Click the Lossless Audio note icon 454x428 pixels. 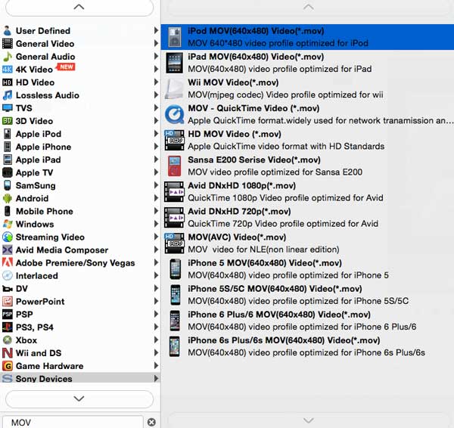(8, 95)
